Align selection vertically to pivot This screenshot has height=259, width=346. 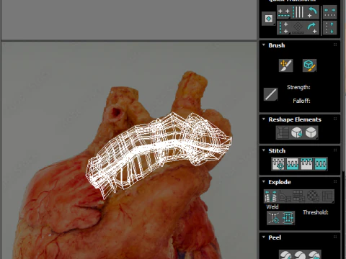[x=284, y=28]
